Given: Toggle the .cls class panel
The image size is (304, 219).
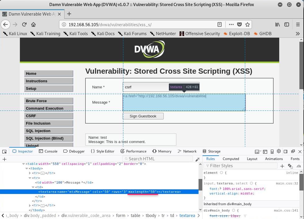Looking at the screenshot, I should pyautogui.click(x=299, y=166).
